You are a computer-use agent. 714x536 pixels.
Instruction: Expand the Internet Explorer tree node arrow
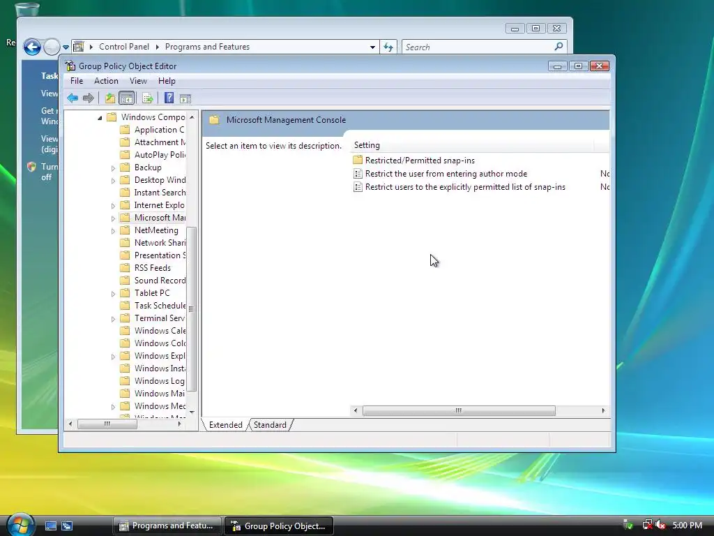[114, 206]
